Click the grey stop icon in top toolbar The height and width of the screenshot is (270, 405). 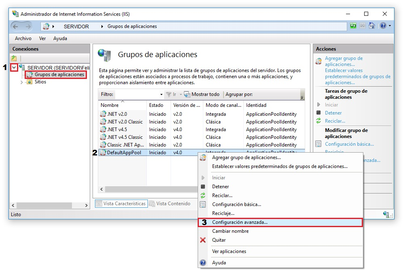point(363,26)
